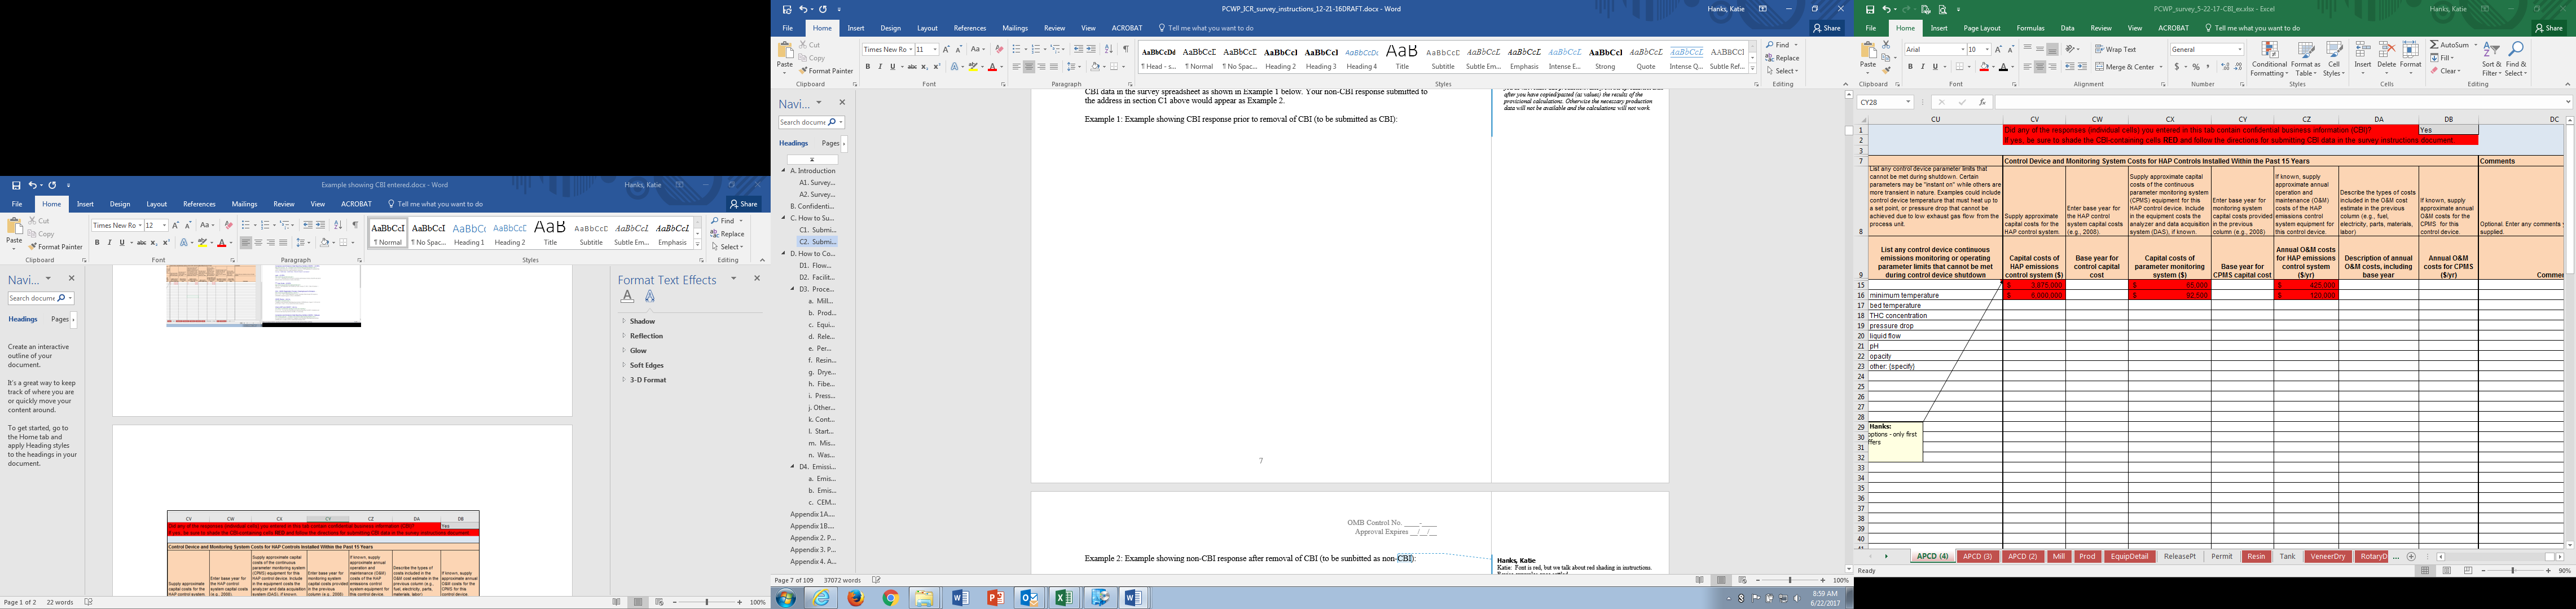Open the General number format dropdown
Image resolution: width=2576 pixels, height=609 pixels.
pyautogui.click(x=2240, y=49)
